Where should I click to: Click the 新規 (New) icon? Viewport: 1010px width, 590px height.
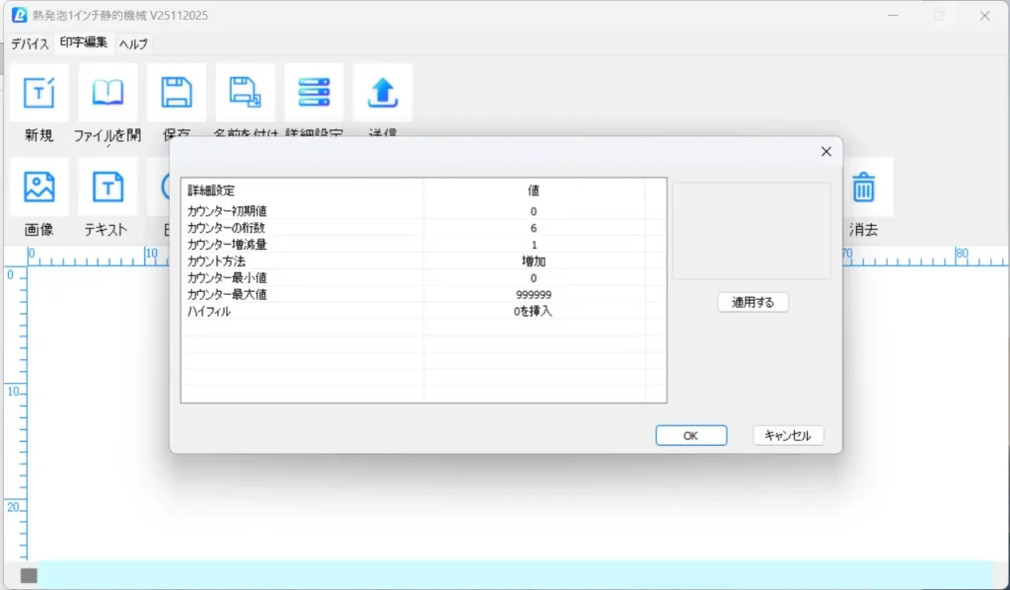[38, 94]
